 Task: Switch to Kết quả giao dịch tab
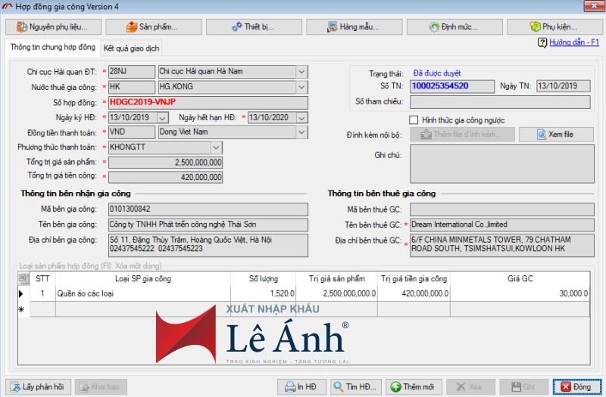[x=131, y=48]
